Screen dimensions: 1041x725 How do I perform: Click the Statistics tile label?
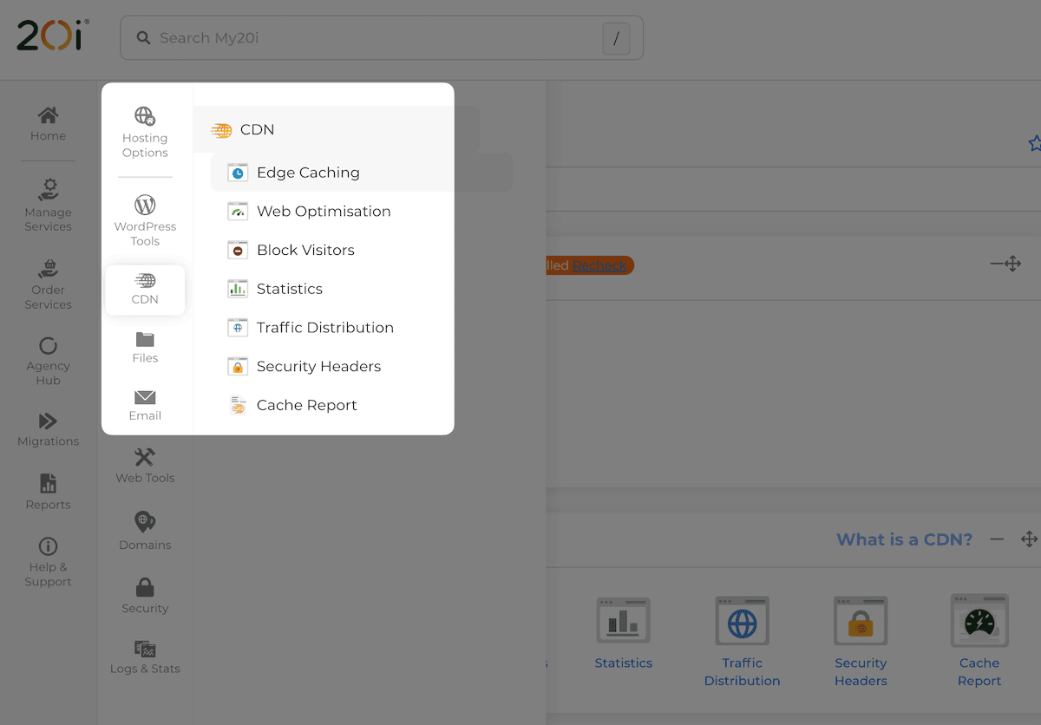[x=624, y=663]
